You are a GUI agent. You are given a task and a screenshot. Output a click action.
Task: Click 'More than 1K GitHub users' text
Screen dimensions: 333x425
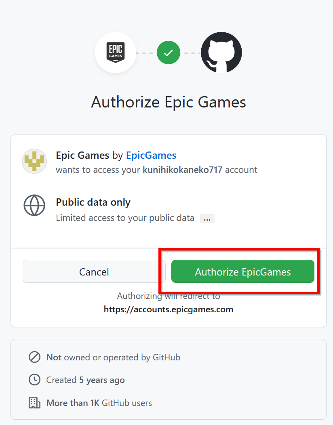point(99,403)
